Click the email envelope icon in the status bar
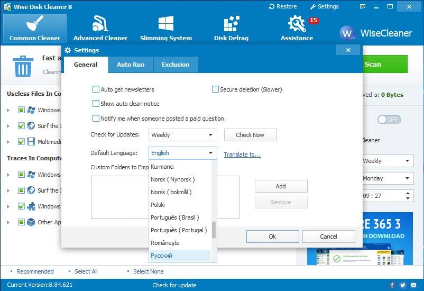This screenshot has width=424, height=291. pyautogui.click(x=413, y=285)
